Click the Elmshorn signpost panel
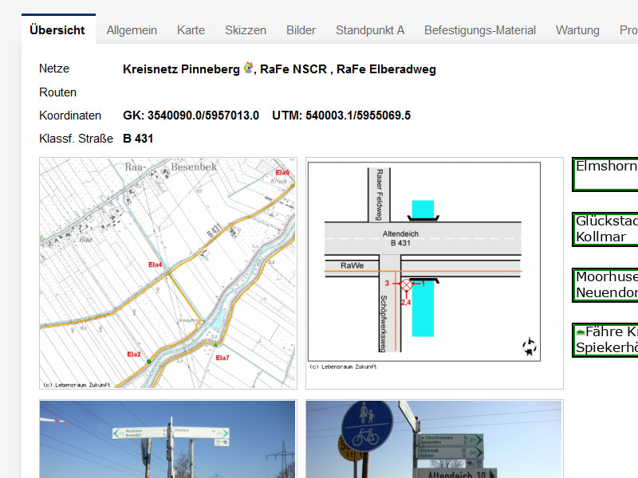638x478 pixels. click(x=606, y=174)
